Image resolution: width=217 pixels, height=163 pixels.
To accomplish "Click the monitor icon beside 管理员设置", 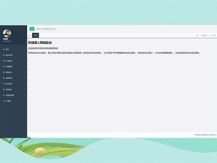I will 4,95.
